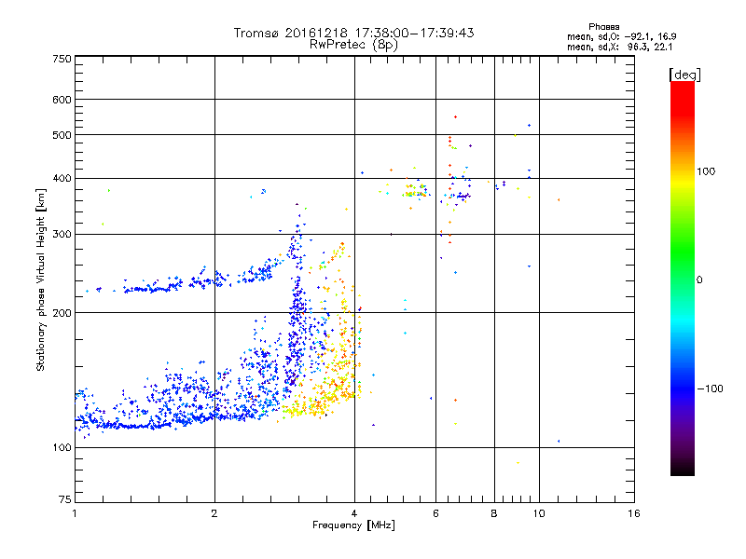Click the frequency axis tick label '4'
This screenshot has height=559, width=746.
point(354,513)
